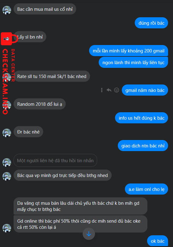Click the bubble 'mỗi lần mình lấy khoảng 200 gmail'
Viewport: 173px width, 247px height.
coord(129,51)
